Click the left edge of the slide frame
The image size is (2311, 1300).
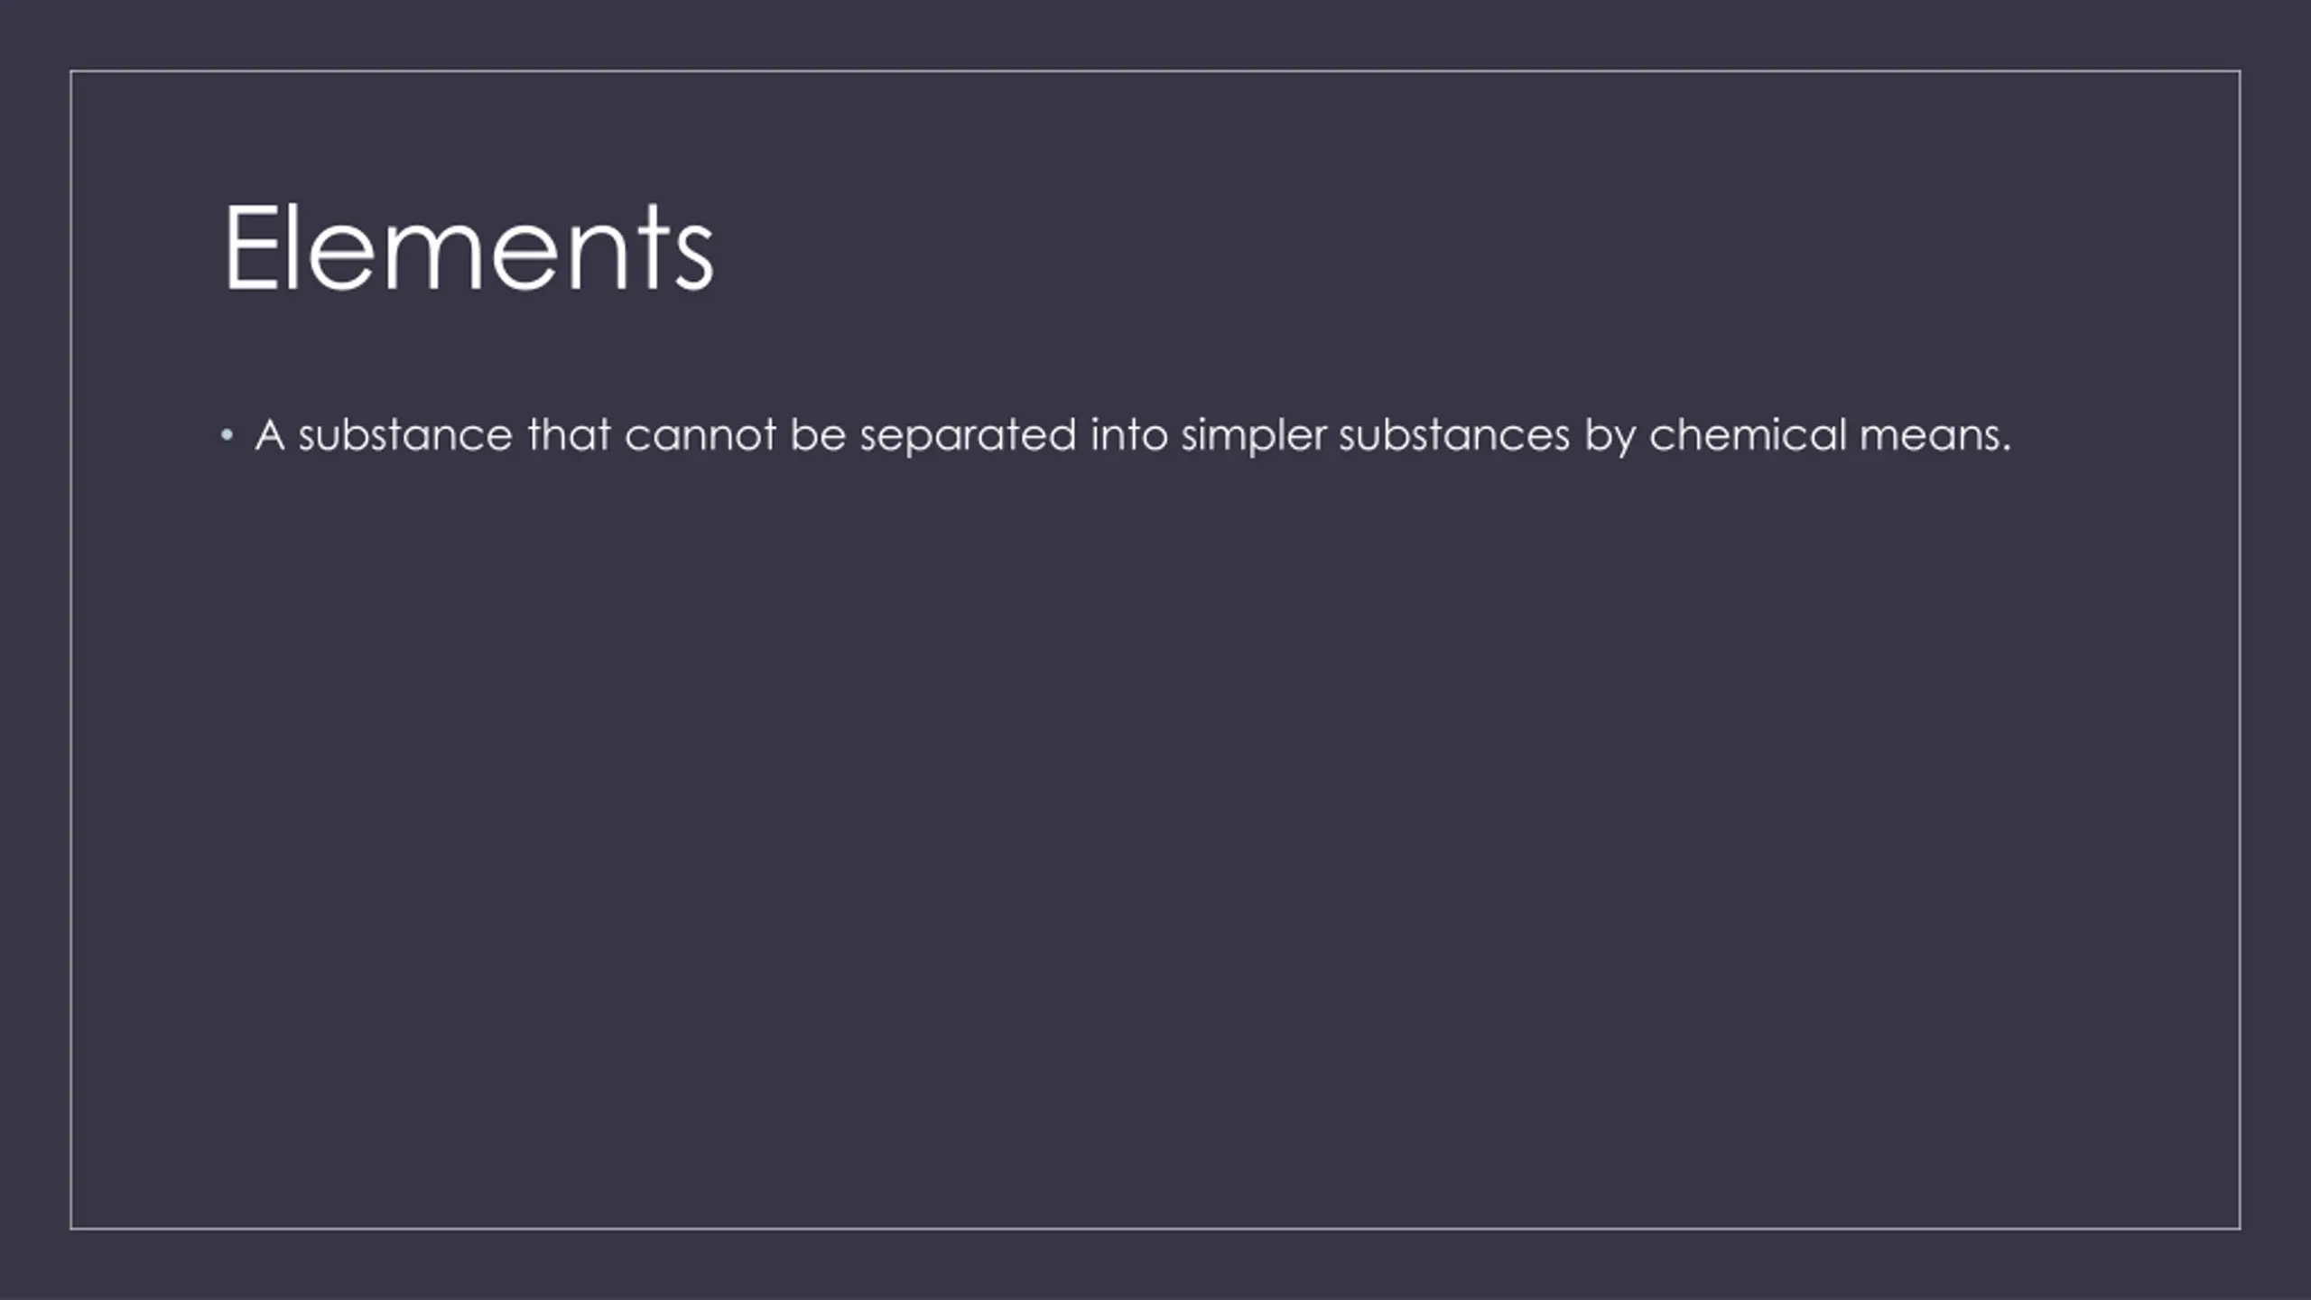pyautogui.click(x=70, y=650)
